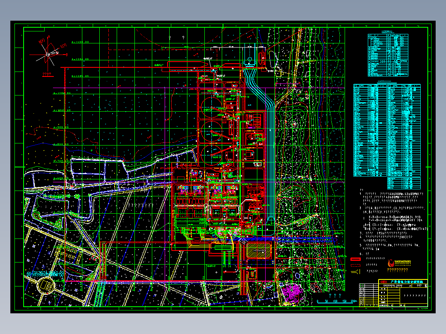Click the large two-column cyan legend table
The height and width of the screenshot is (334, 446).
[x=387, y=130]
